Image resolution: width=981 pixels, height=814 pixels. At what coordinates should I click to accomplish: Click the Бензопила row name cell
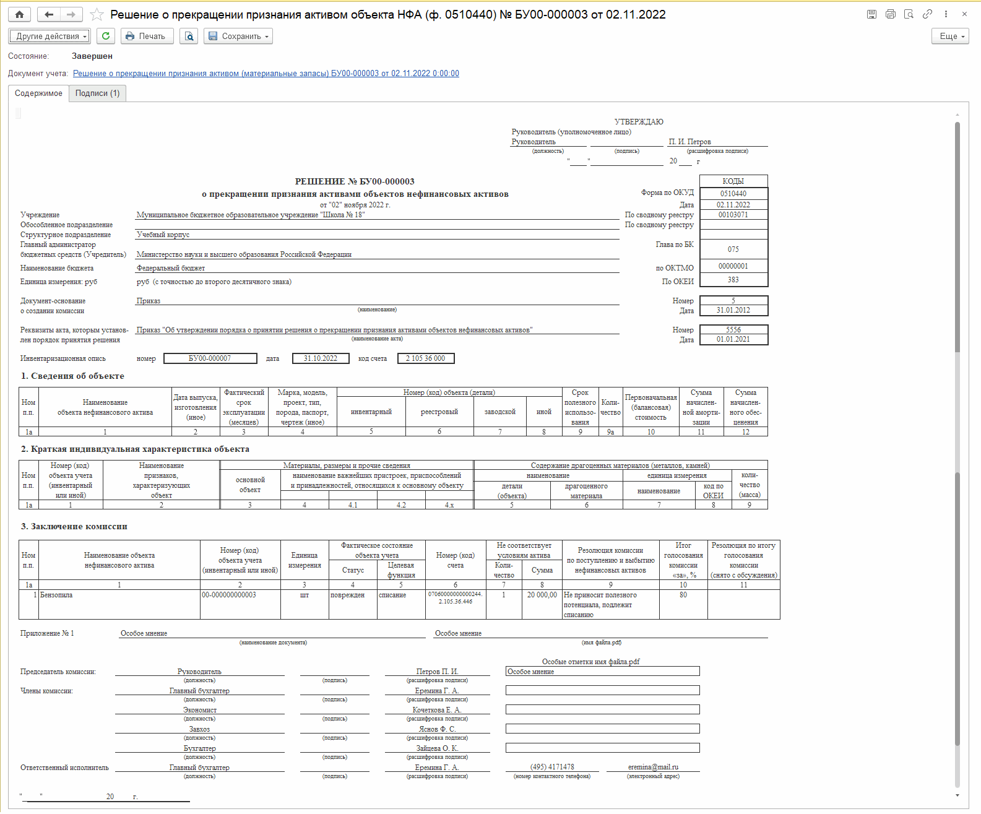(x=119, y=604)
